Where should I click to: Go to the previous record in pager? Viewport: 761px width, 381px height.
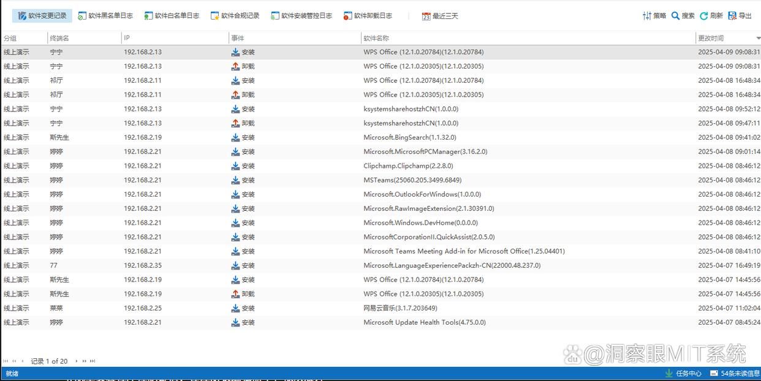pos(23,361)
